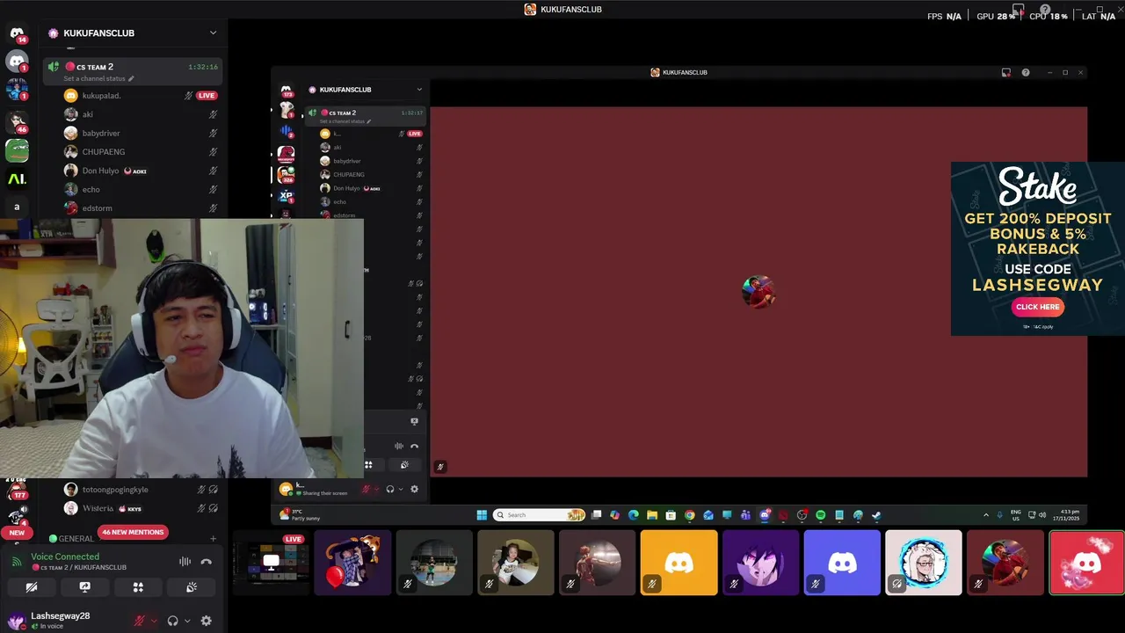Expand KUKUFANSCLUB server header menu
Viewport: 1125px width, 633px height.
pos(213,33)
